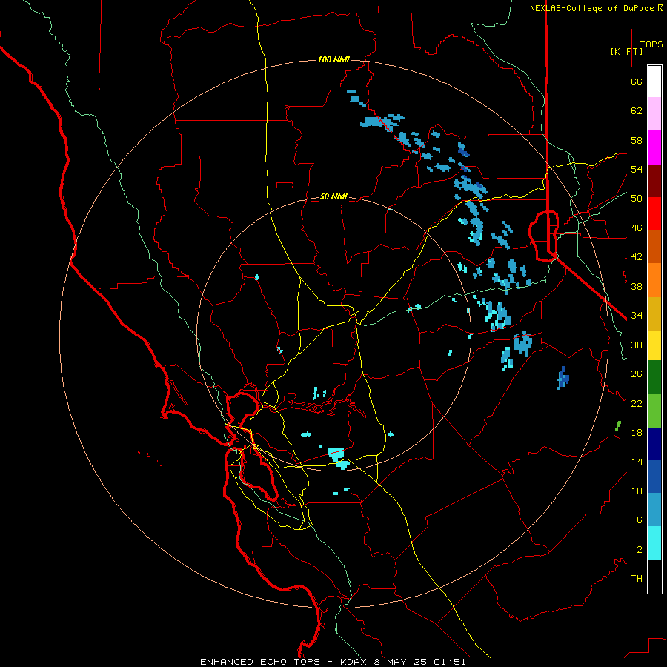
Task: Click the legend value '58'
Action: click(x=637, y=140)
